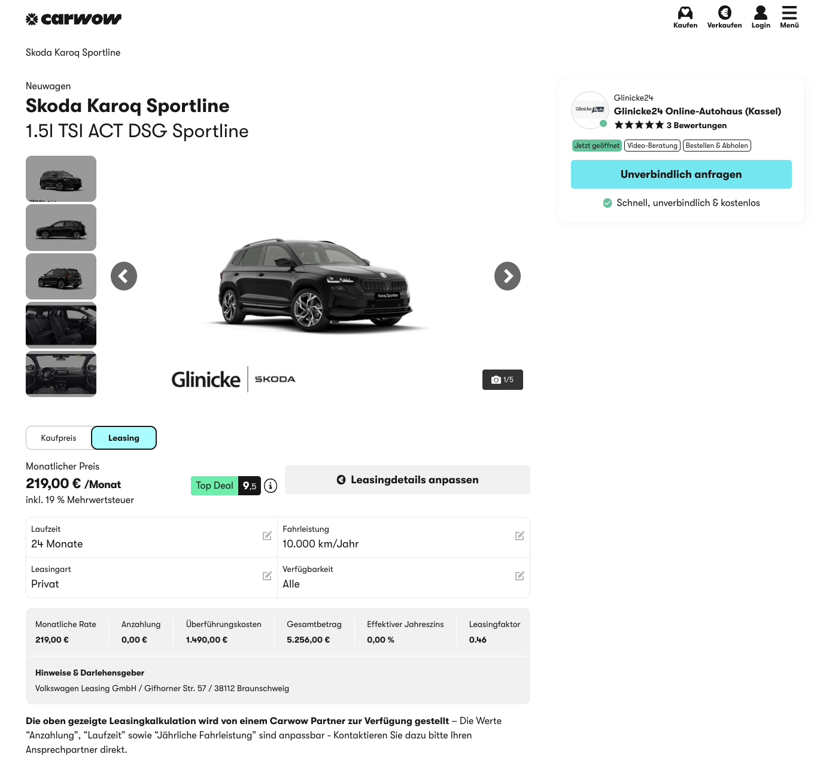Show next car photo
The width and height of the screenshot is (820, 763).
pos(508,276)
